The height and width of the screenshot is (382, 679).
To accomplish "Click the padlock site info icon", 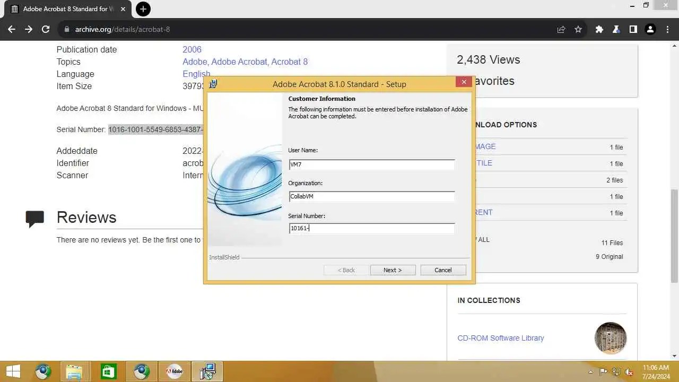I will 67,29.
